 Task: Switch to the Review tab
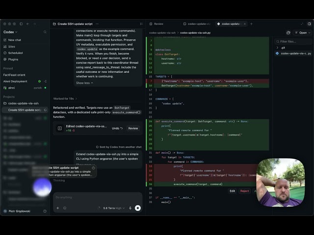click(x=157, y=24)
